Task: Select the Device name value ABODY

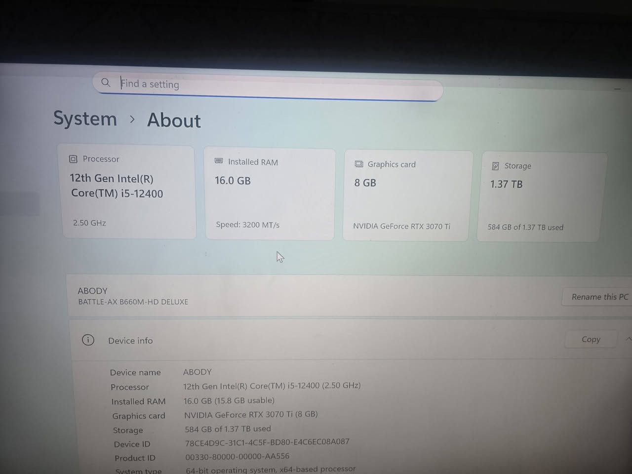Action: click(x=197, y=372)
